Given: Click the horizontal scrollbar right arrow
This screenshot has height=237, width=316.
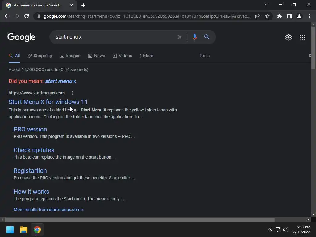Looking at the screenshot, I should pos(308,219).
